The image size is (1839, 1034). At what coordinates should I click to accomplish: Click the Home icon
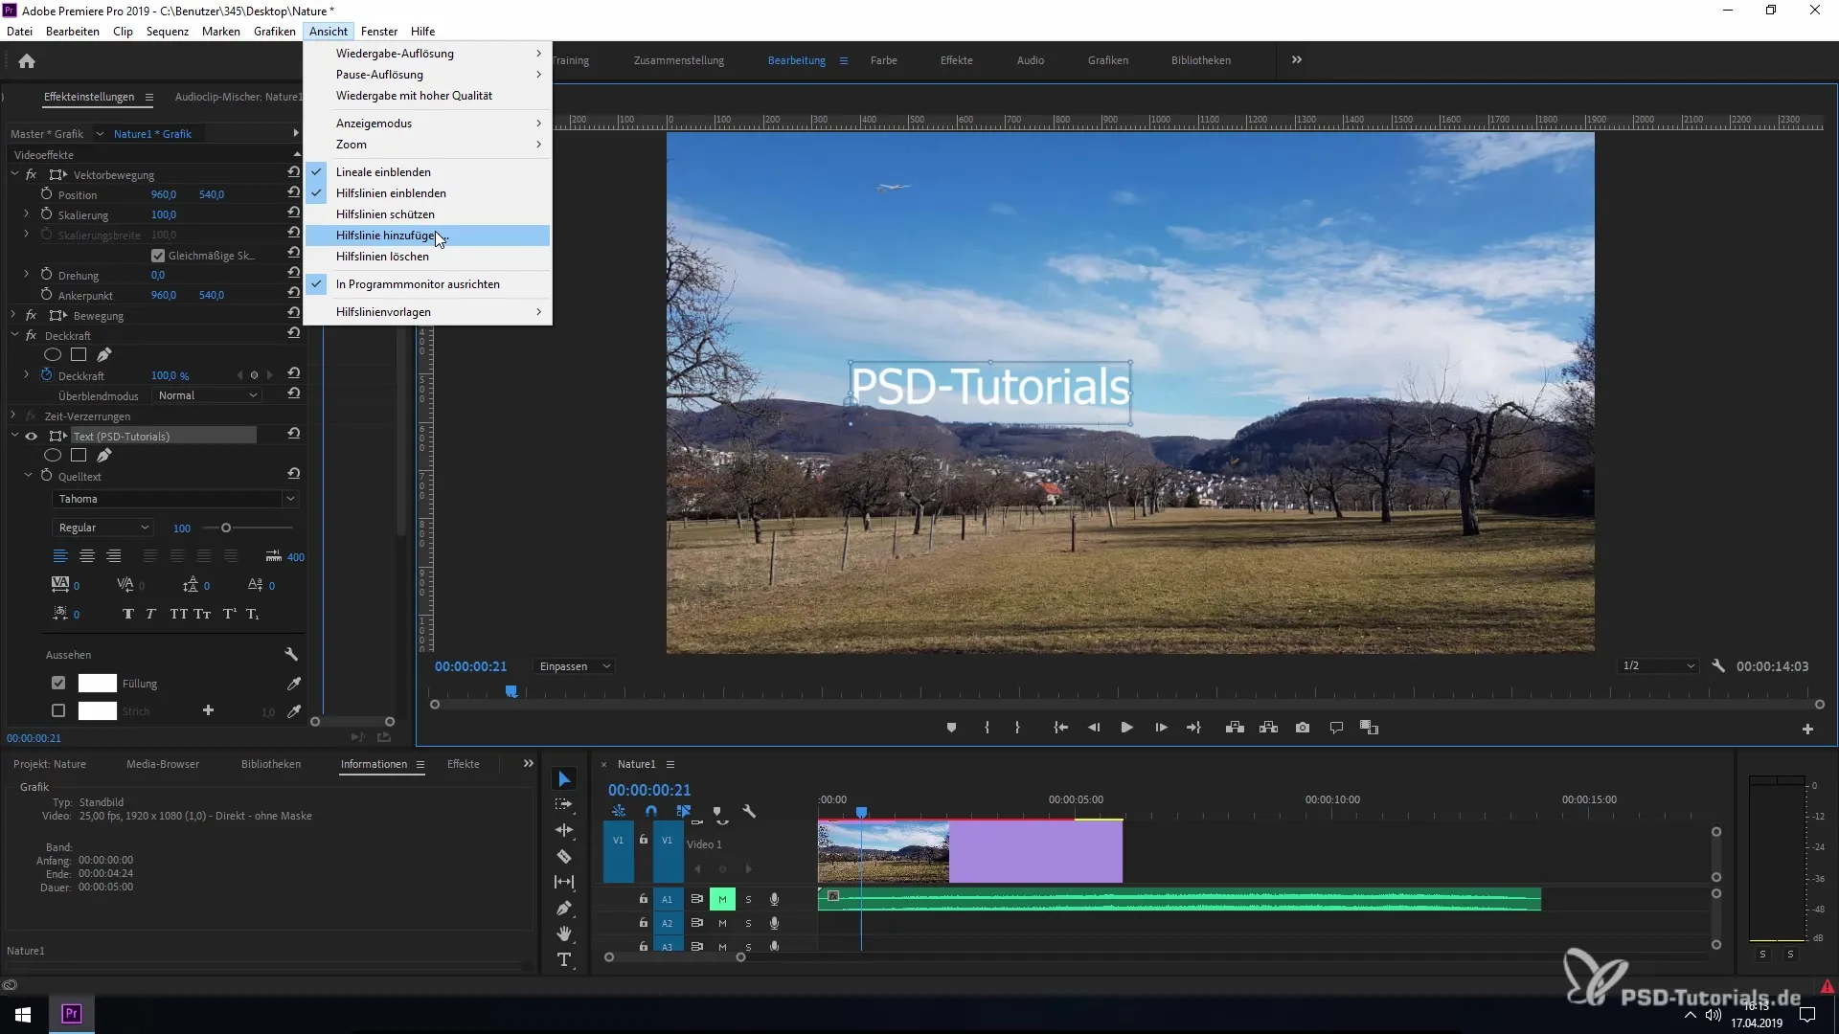pos(27,61)
